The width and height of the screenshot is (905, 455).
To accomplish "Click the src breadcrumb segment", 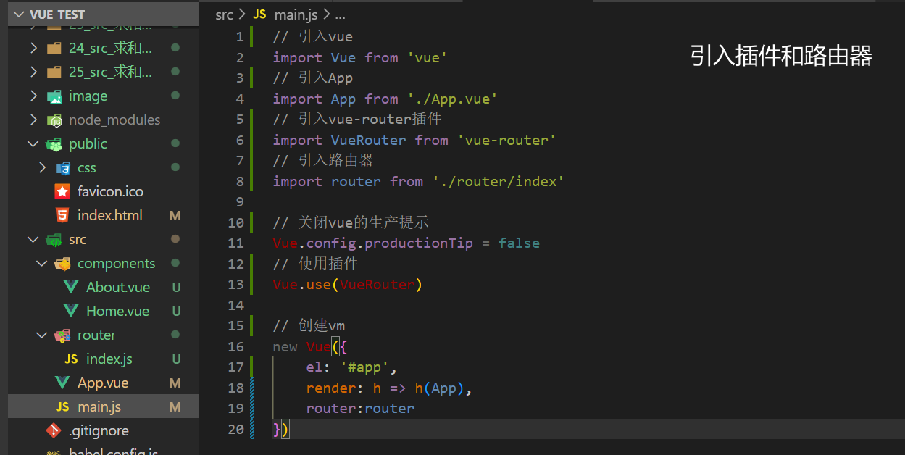I will (224, 14).
